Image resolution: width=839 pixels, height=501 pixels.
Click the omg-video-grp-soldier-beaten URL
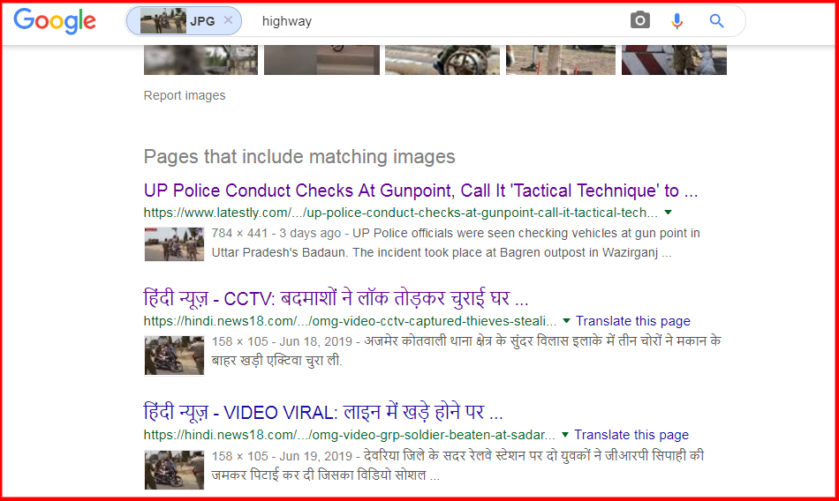(x=349, y=435)
